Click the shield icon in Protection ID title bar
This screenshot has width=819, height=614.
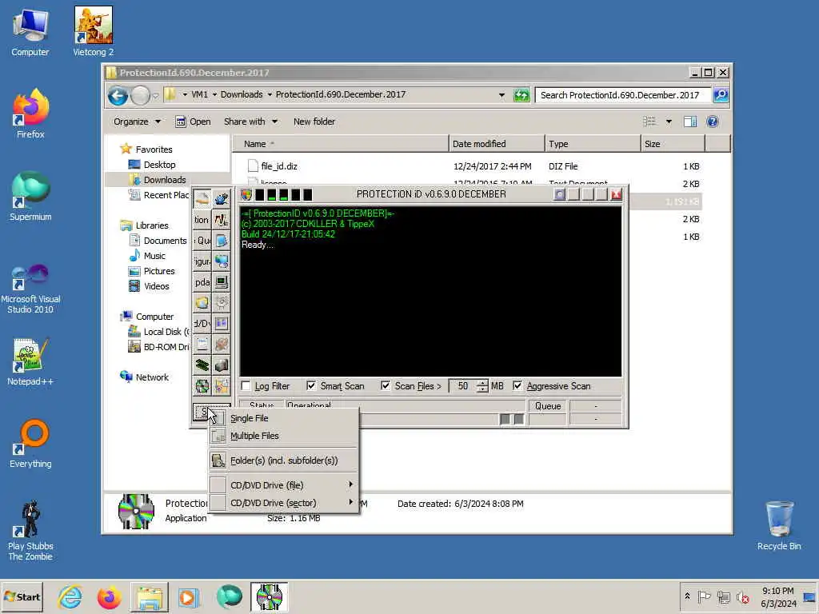coord(246,195)
